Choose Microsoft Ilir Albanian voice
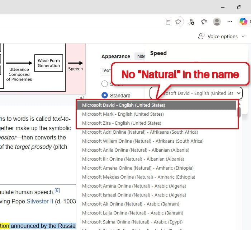Viewport: 251px width, 230px height. (x=156, y=159)
